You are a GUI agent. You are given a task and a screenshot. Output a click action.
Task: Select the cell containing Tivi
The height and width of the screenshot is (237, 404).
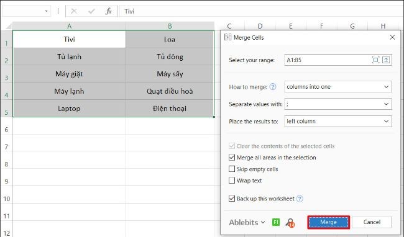[x=69, y=39]
